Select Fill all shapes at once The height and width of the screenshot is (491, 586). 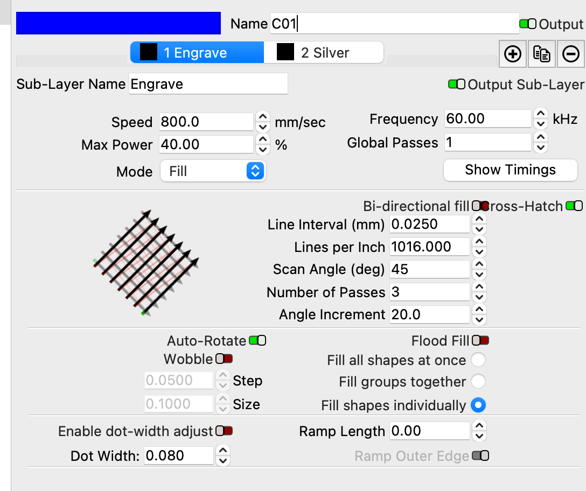478,360
